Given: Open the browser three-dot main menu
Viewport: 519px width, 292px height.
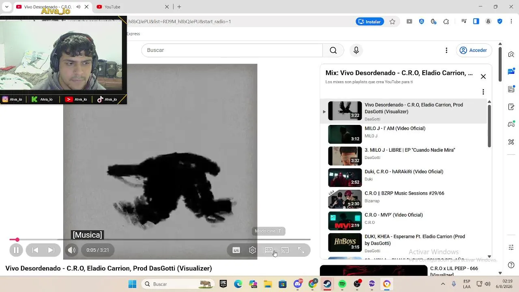Looking at the screenshot, I should click(512, 21).
